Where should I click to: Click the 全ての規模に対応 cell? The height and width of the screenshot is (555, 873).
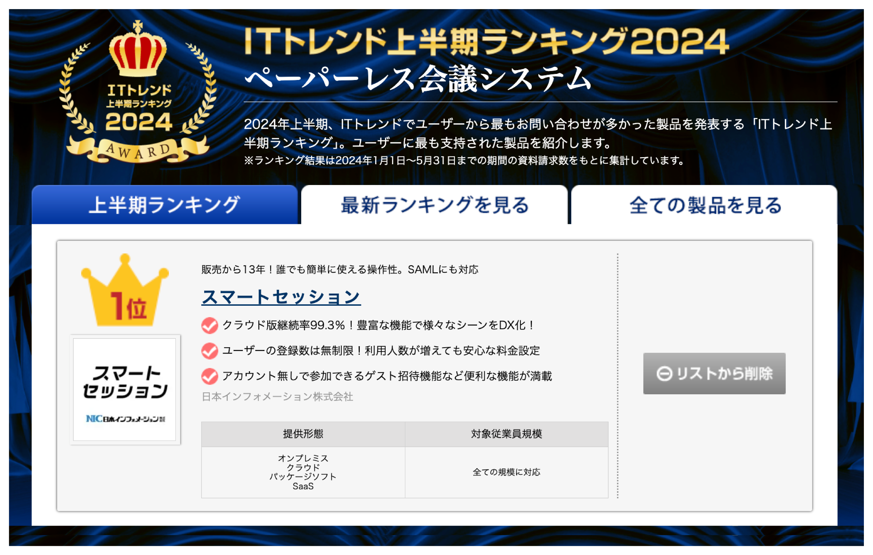pos(506,472)
